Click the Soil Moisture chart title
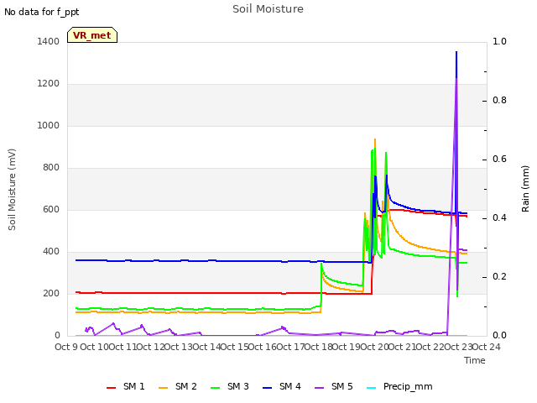The image size is (537, 403). coord(268,9)
